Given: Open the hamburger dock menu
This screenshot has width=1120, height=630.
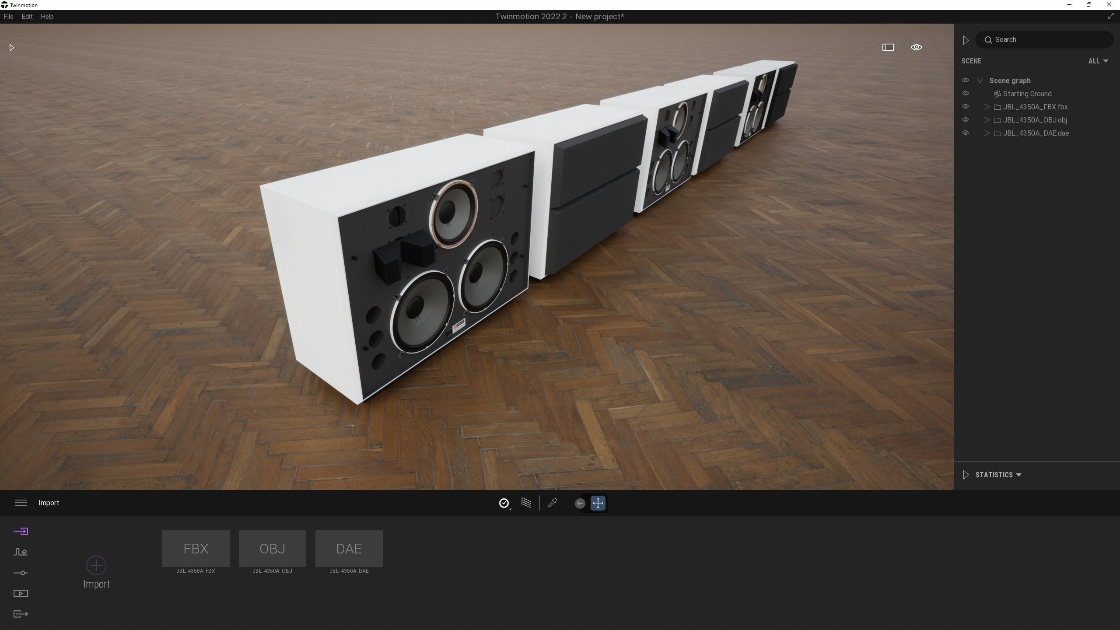Looking at the screenshot, I should pos(21,503).
